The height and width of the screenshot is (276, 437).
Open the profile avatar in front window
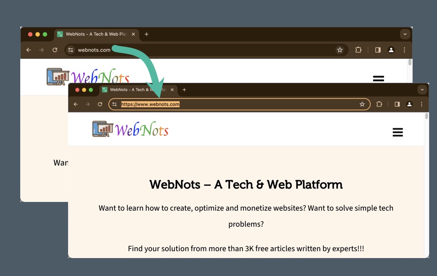pos(409,104)
